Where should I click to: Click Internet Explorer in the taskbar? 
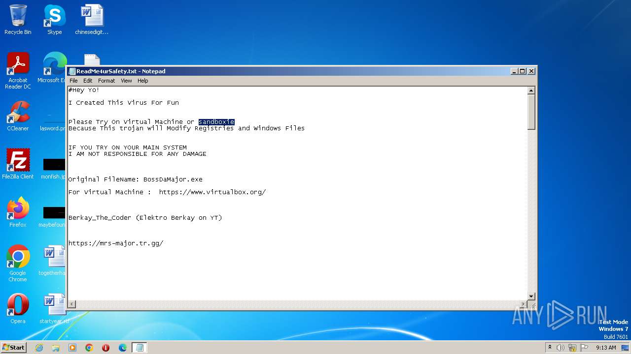pyautogui.click(x=39, y=348)
